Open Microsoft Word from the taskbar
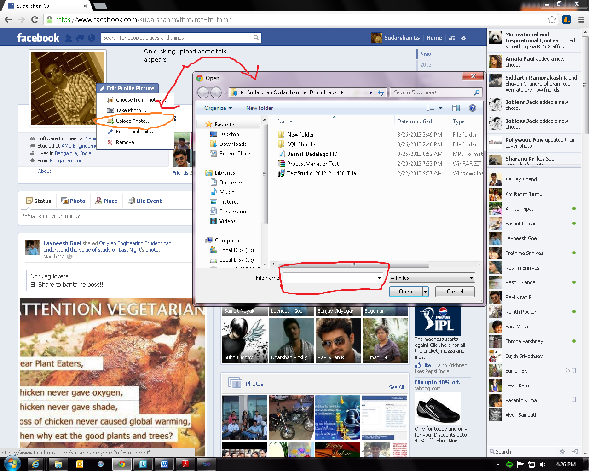Viewport: 589px width, 471px height. (164, 464)
